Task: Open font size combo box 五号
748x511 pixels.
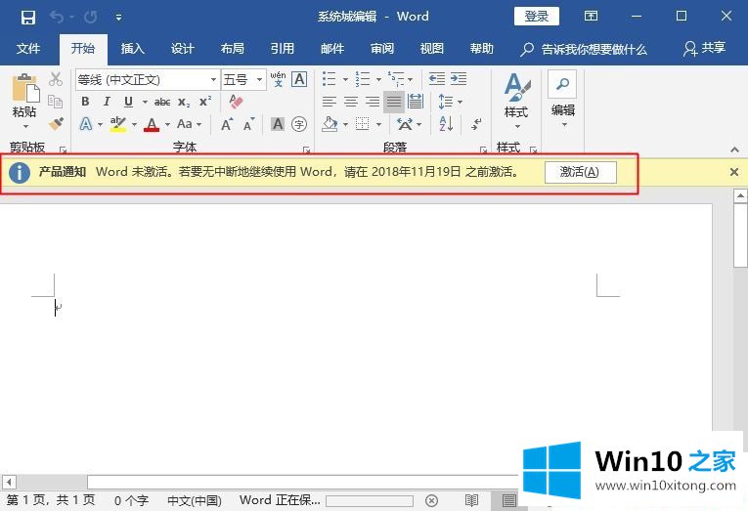Action: [243, 79]
